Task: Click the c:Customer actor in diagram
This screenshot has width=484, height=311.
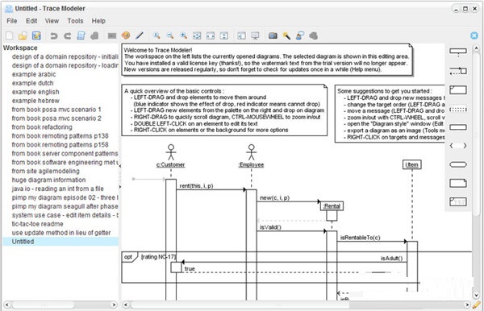Action: 171,156
